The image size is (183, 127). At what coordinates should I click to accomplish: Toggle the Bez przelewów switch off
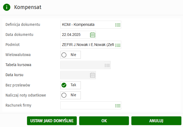(70, 85)
